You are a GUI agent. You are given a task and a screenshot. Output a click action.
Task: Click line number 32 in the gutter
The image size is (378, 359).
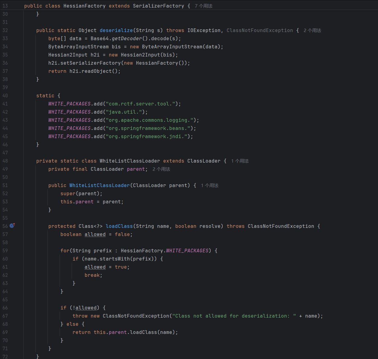tap(5, 31)
